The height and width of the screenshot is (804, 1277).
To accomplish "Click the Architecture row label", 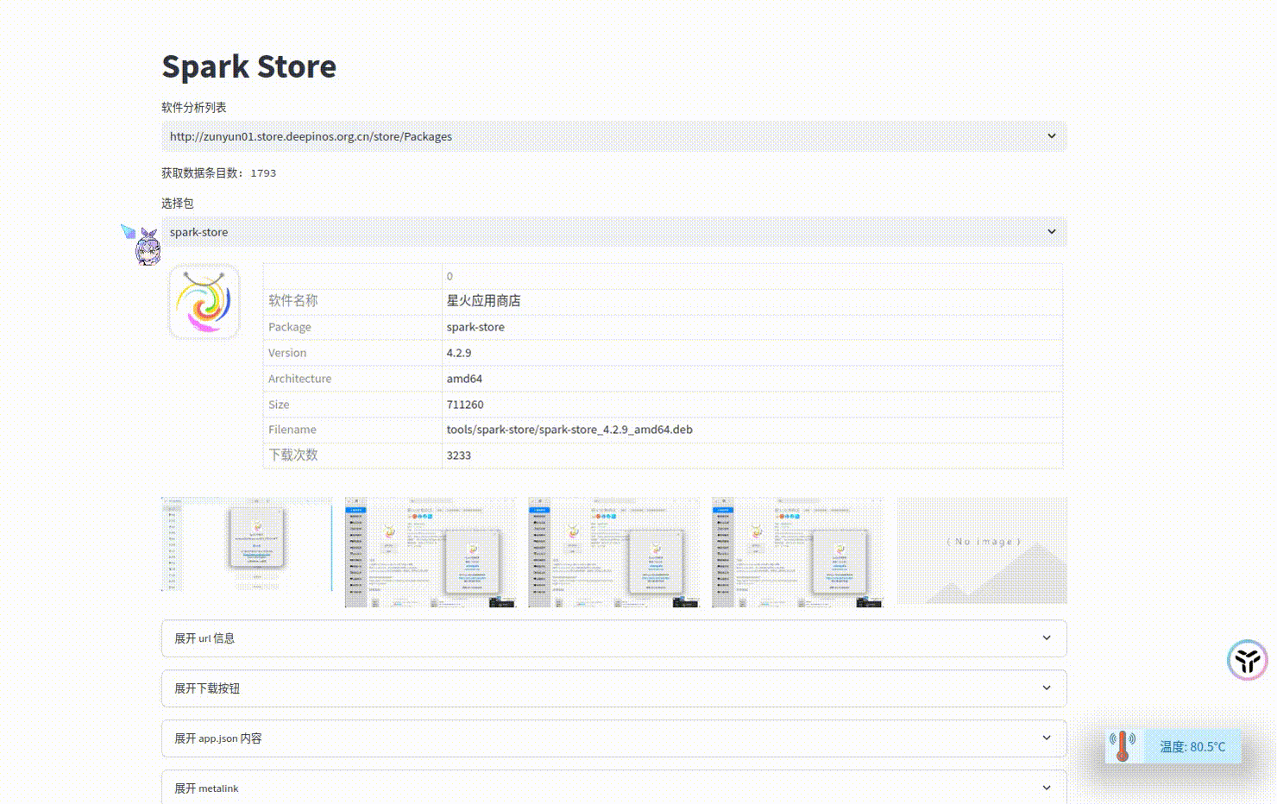I will (x=299, y=379).
